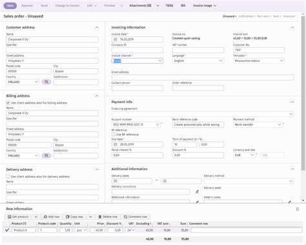This screenshot has width=306, height=245.
Task: Click the customer address search magnifier icon
Action: (46, 82)
